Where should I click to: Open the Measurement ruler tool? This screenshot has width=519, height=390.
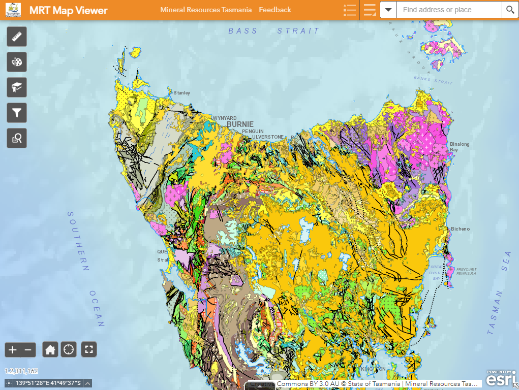coord(17,37)
